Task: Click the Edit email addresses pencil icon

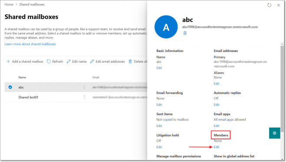Action: pyautogui.click(x=92, y=61)
